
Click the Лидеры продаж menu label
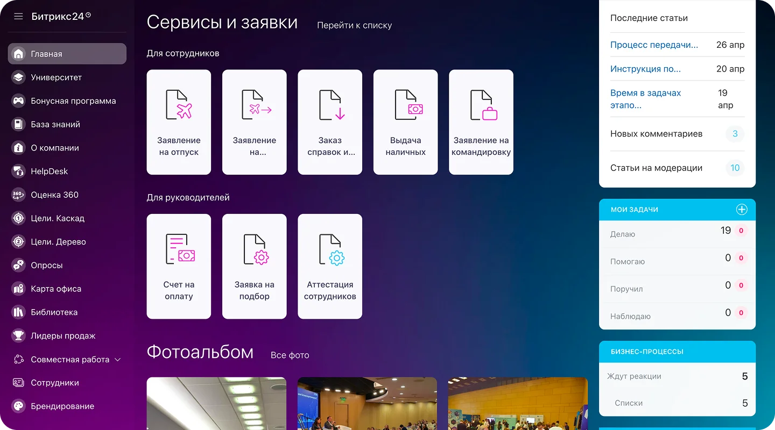(x=64, y=336)
